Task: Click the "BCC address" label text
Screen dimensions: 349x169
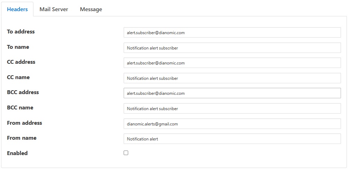Action: (23, 92)
